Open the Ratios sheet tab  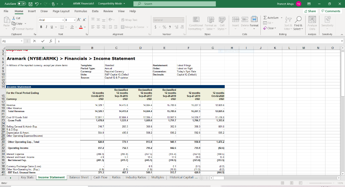(x=116, y=177)
